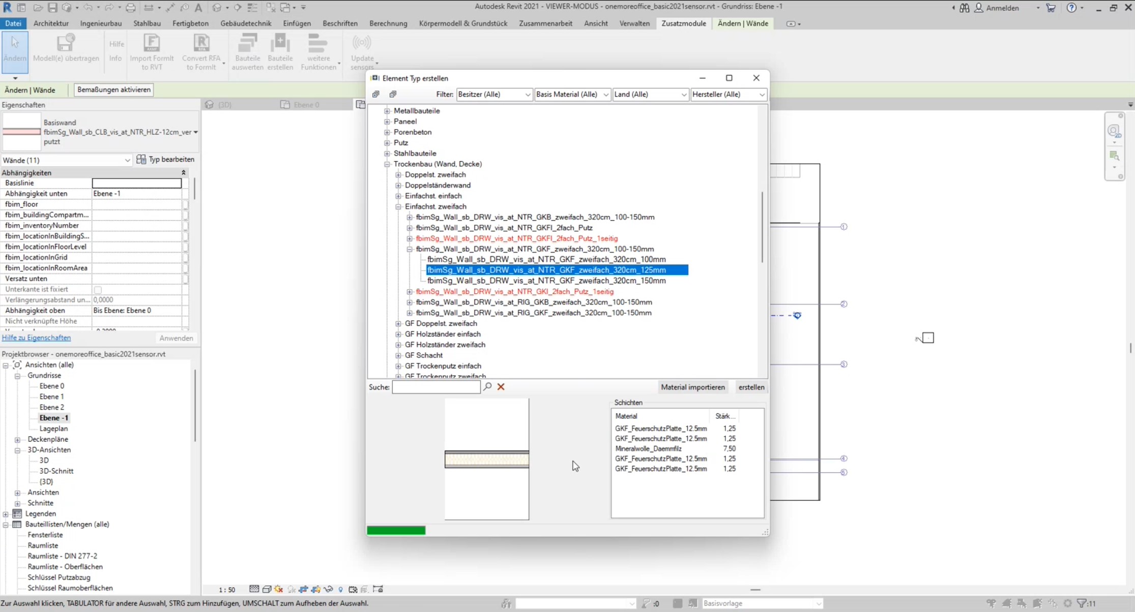Click the Undo arrow in quick access toolbar

(88, 8)
